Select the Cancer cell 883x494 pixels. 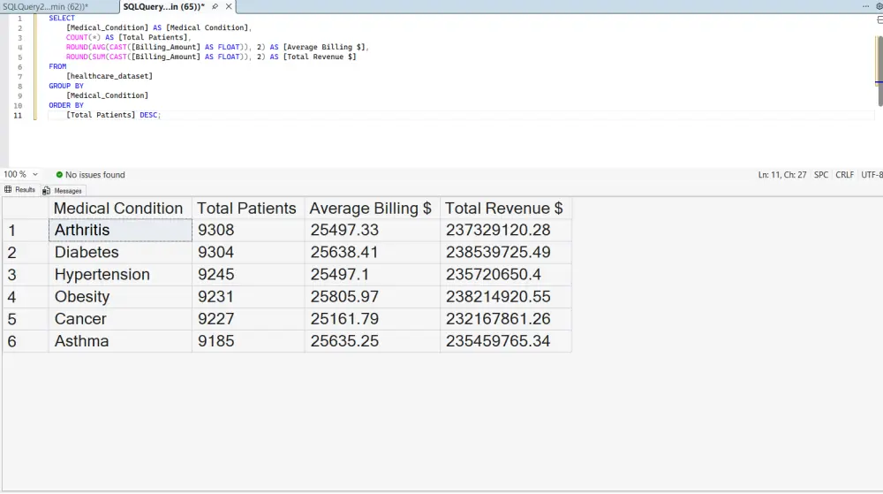click(120, 319)
